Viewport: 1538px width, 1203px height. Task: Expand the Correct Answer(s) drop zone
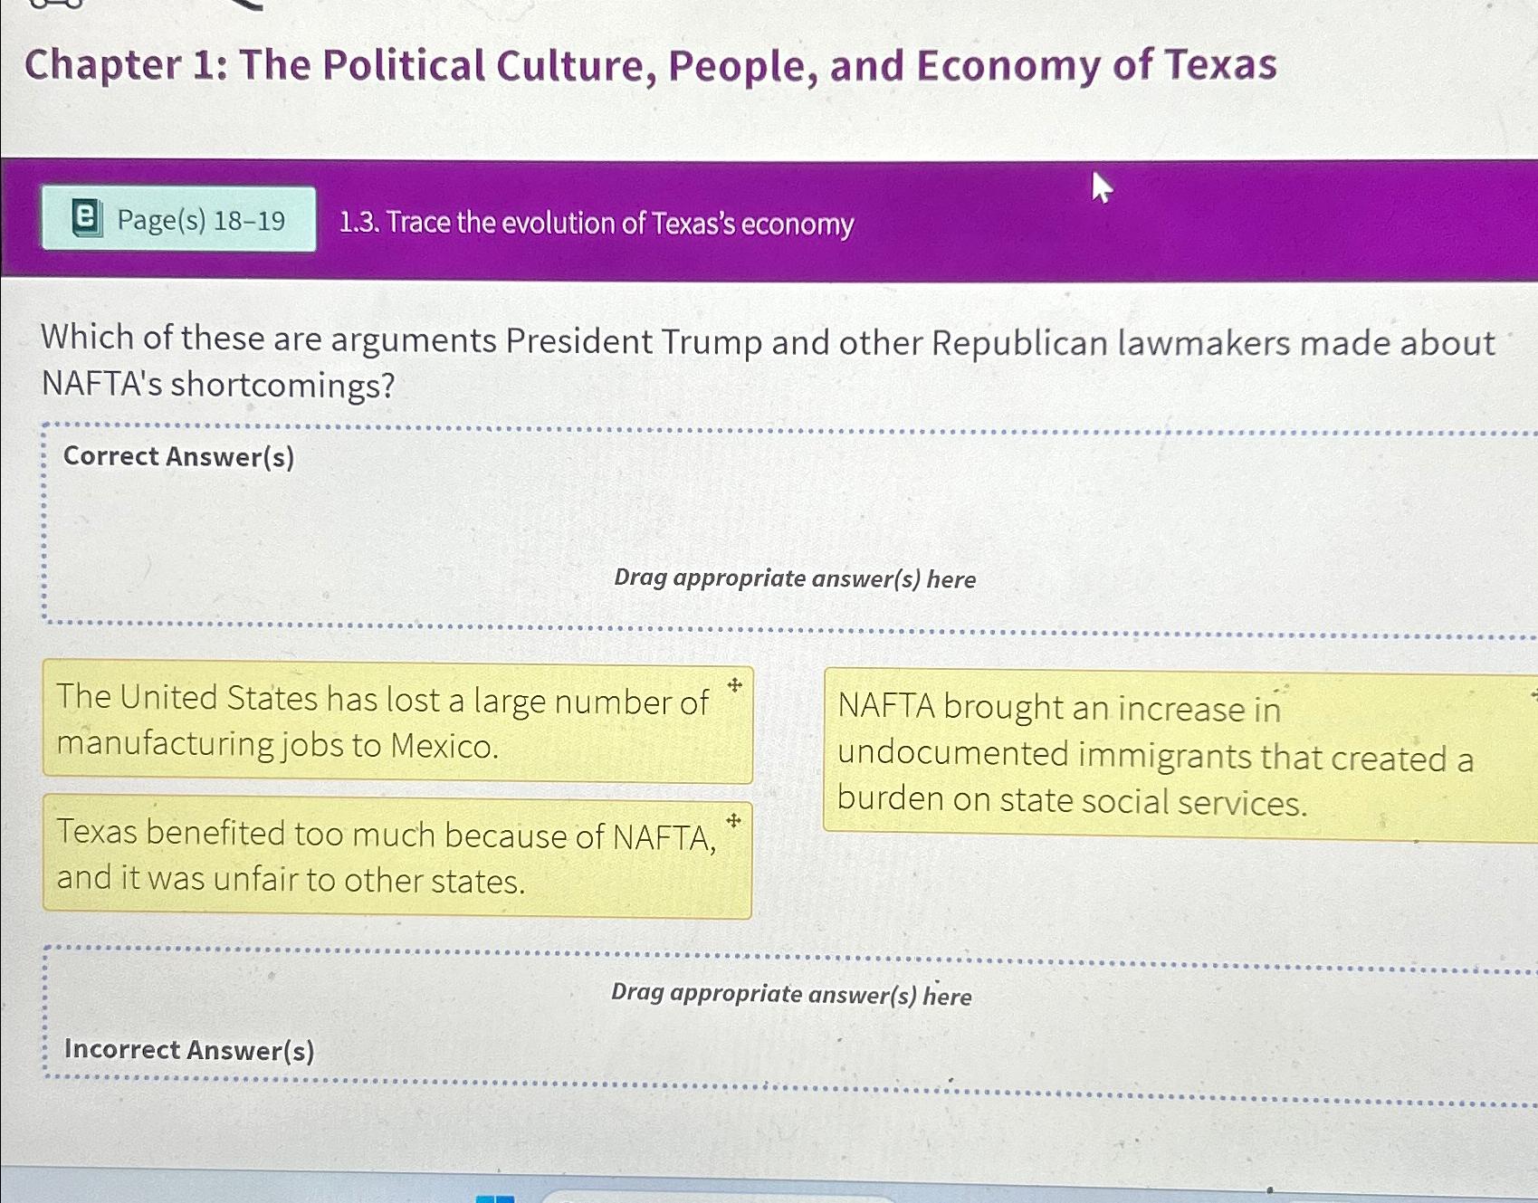click(779, 525)
